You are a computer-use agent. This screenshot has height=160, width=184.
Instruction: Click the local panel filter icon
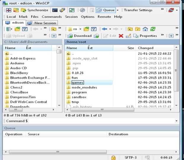pyautogui.click(x=25, y=29)
